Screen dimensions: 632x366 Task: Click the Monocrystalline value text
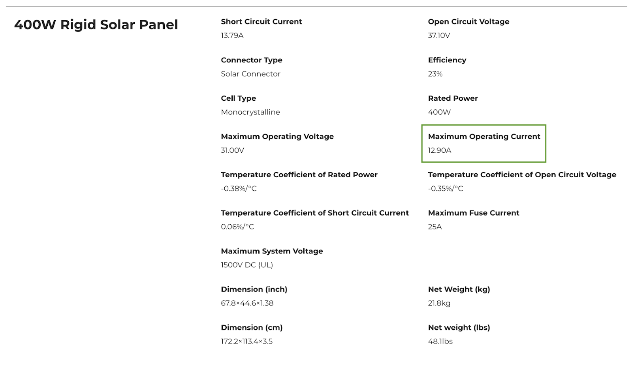(x=250, y=112)
